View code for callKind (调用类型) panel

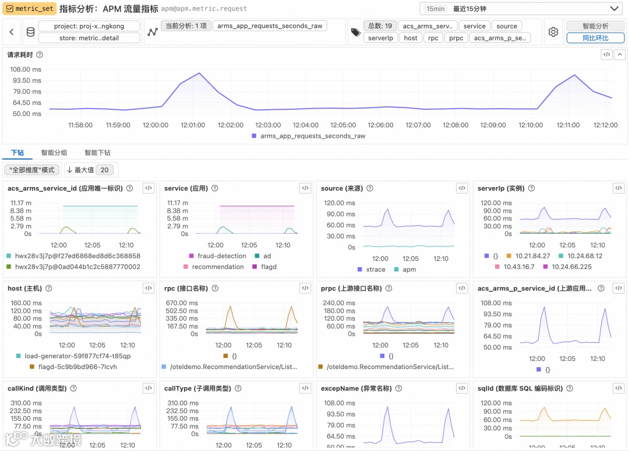coord(149,388)
